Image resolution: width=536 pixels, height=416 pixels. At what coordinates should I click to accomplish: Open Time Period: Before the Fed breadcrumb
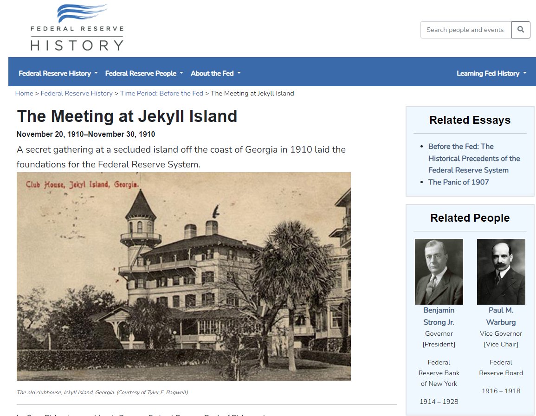click(161, 93)
